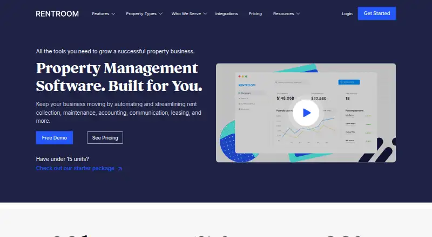Play the product demo video
Screen dimensions: 432x237
pyautogui.click(x=306, y=113)
